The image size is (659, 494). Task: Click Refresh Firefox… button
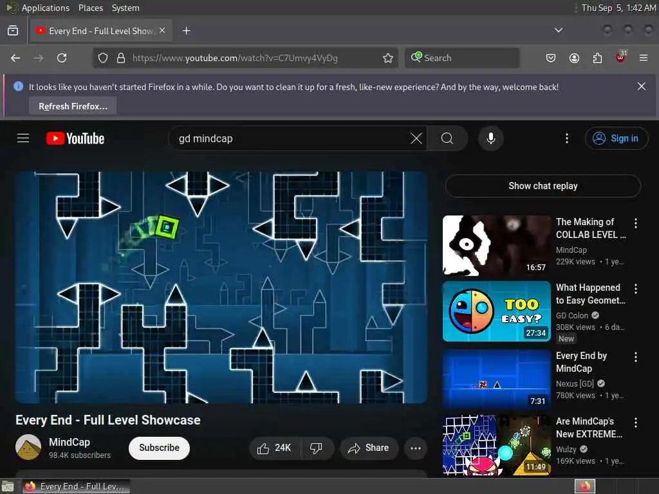pyautogui.click(x=73, y=106)
